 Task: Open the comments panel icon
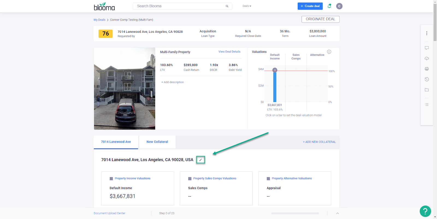[x=427, y=48]
